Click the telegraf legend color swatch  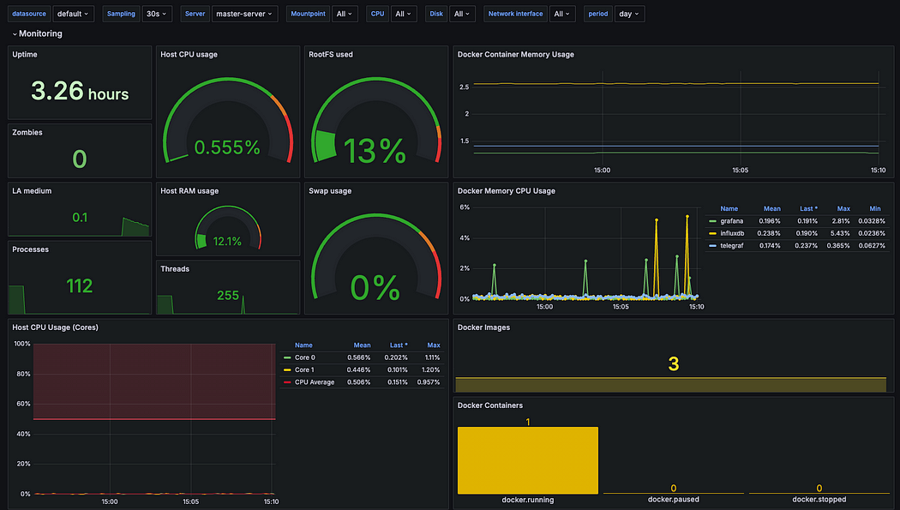[x=712, y=245]
